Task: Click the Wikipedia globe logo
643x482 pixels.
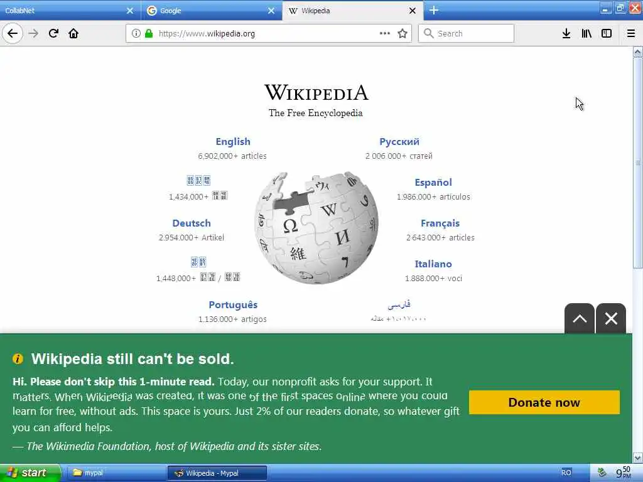Action: click(316, 228)
